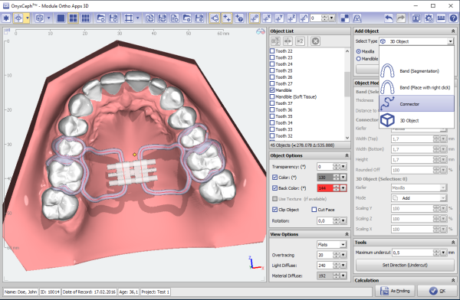This screenshot has height=300, width=460.
Task: Collapse the Tools panel
Action: [x=453, y=243]
